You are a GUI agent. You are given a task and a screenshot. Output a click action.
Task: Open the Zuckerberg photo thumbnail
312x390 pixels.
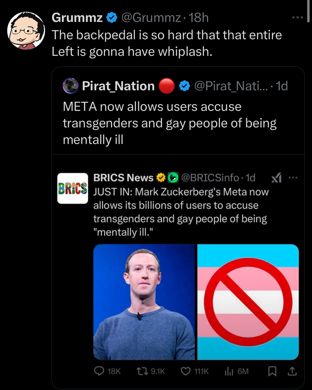point(145,302)
